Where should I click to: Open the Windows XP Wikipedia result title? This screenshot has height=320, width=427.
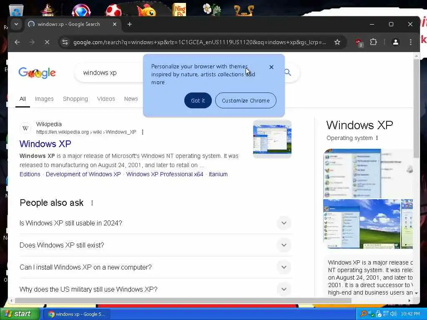coord(45,144)
